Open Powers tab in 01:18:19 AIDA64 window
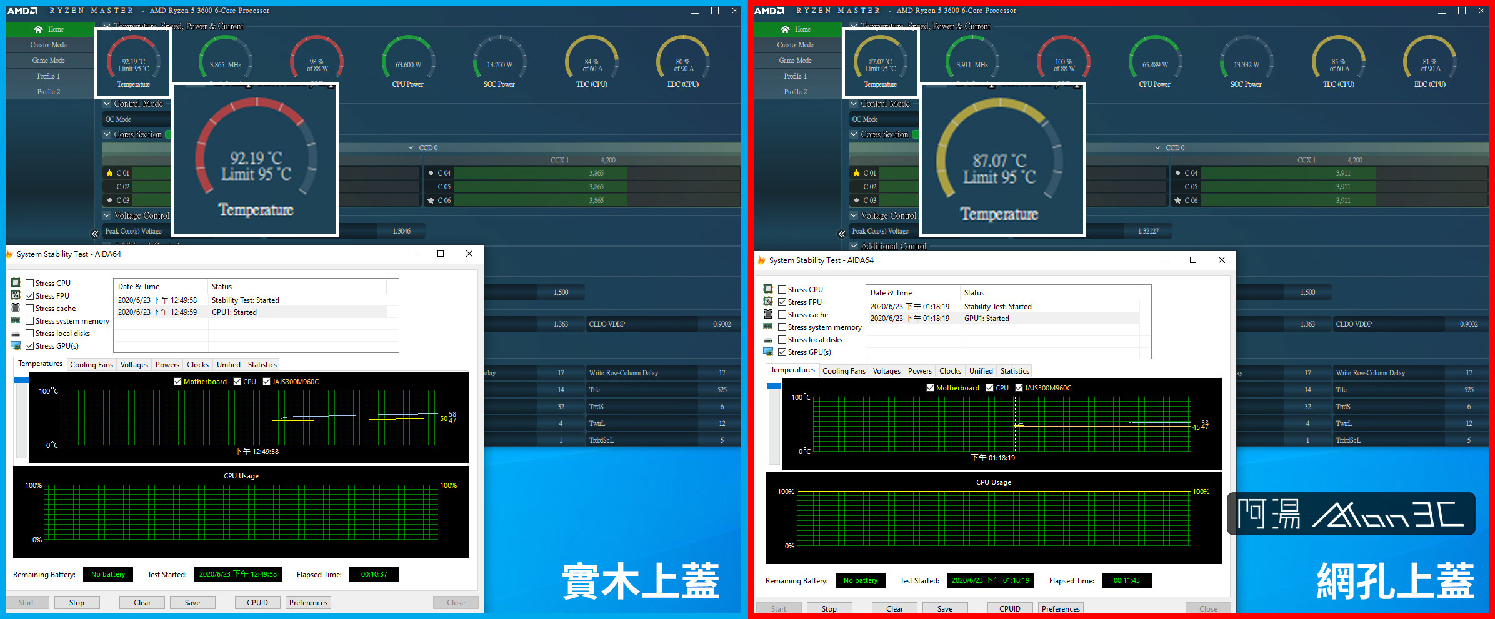Viewport: 1495px width, 619px height. click(x=920, y=371)
